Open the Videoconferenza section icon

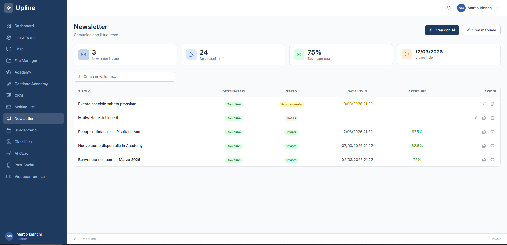pyautogui.click(x=9, y=176)
